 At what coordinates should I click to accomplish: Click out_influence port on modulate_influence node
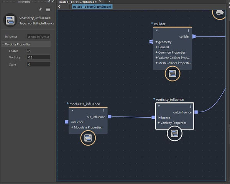tap(110, 117)
